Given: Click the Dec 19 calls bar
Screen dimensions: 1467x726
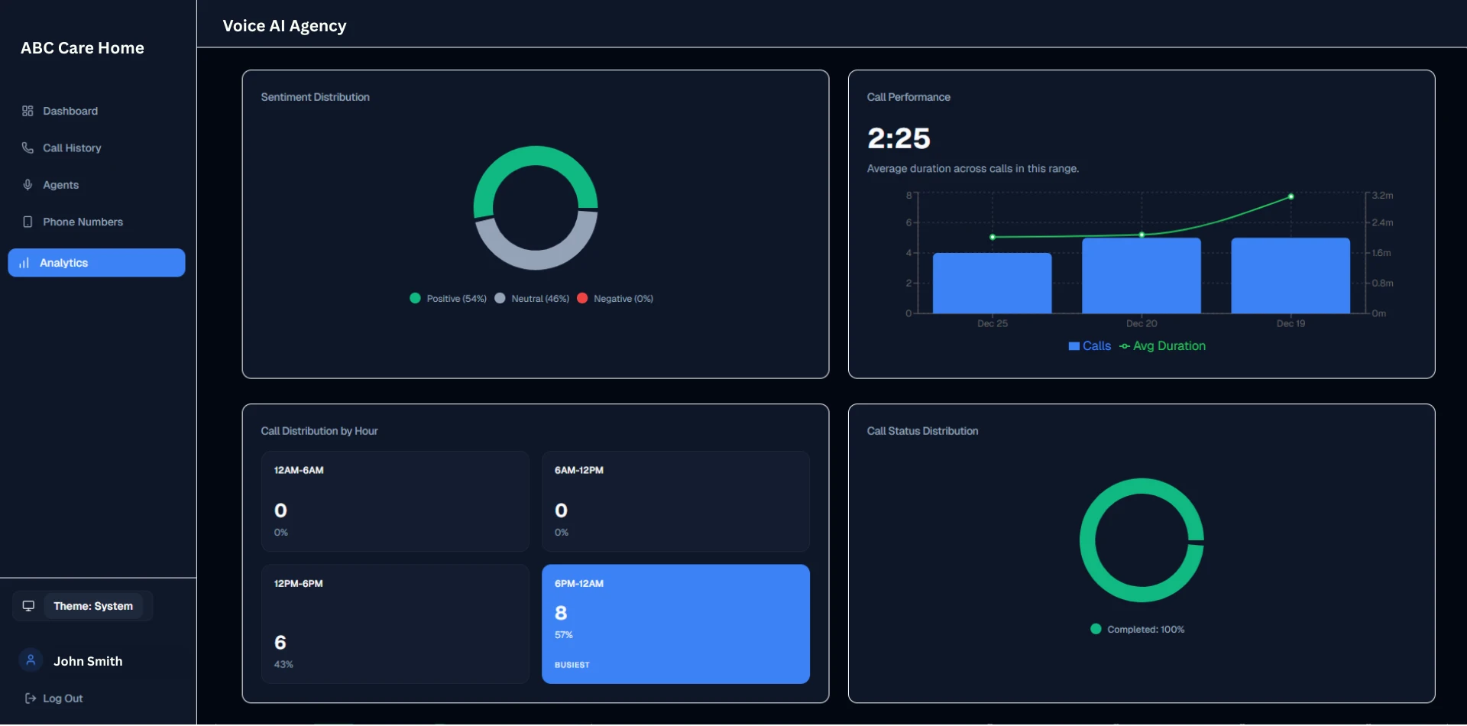Looking at the screenshot, I should click(x=1291, y=276).
